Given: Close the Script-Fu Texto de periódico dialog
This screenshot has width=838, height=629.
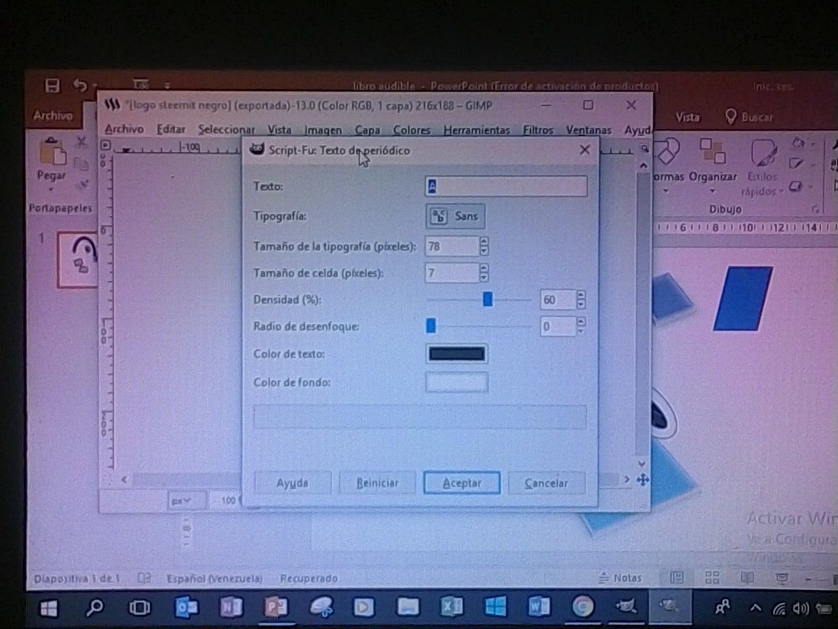Looking at the screenshot, I should pos(585,150).
